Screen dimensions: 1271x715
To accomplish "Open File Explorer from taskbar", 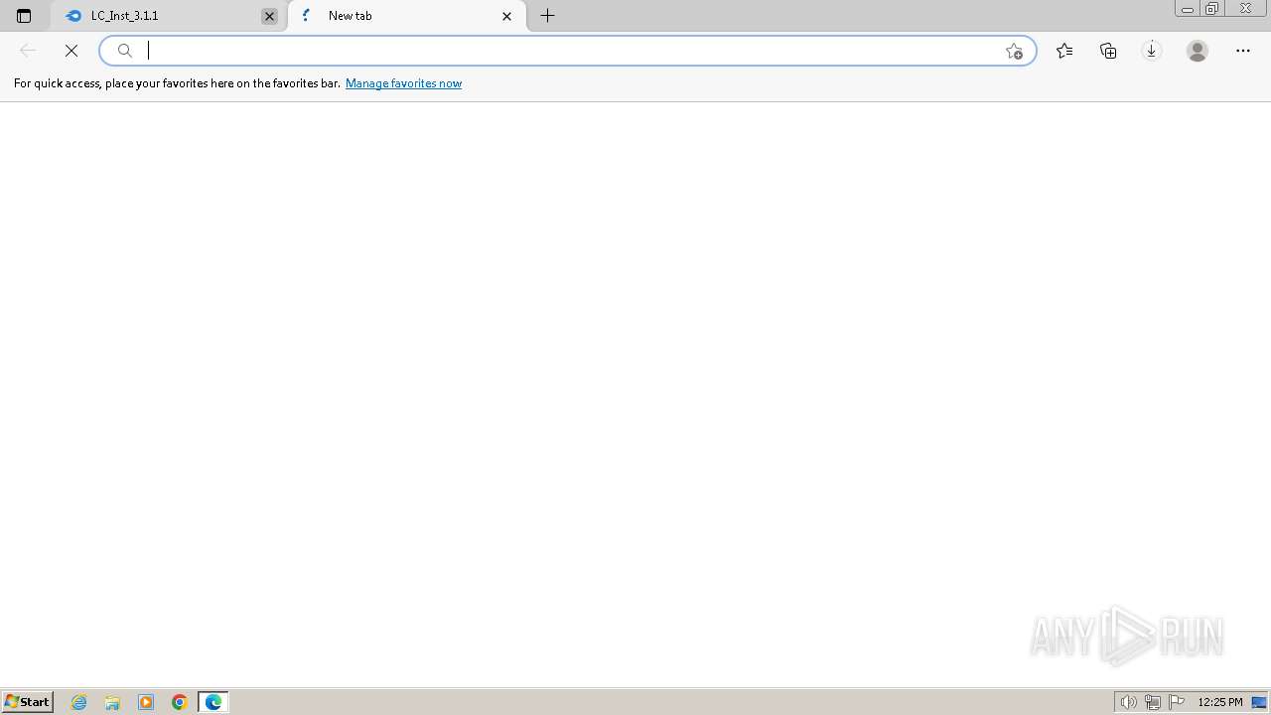I will (x=112, y=702).
